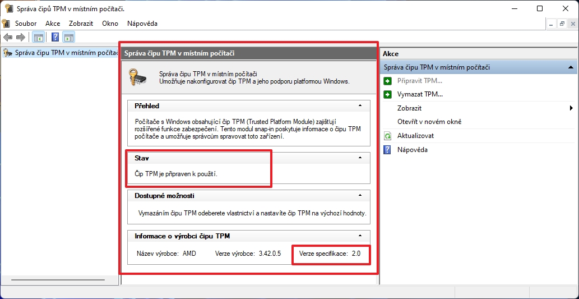579x299 pixels.
Task: Open the Zobrazit menu in menu bar
Action: 81,24
